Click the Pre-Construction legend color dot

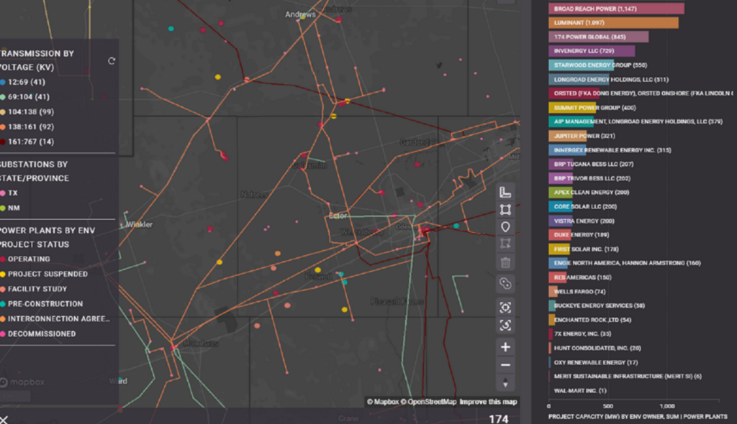pos(3,304)
